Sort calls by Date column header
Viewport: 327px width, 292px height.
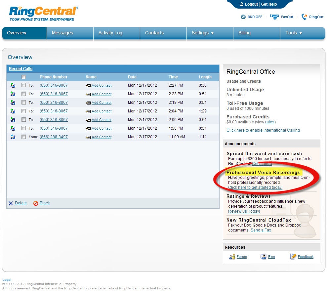pos(132,77)
